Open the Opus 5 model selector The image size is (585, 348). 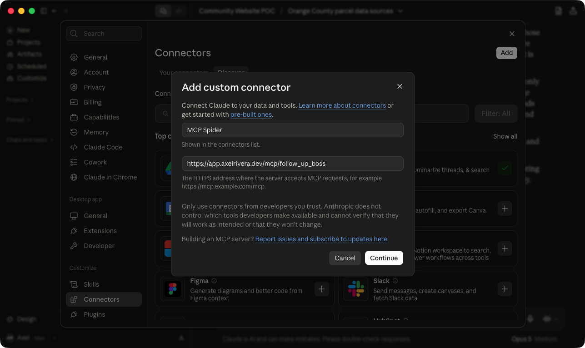533,339
